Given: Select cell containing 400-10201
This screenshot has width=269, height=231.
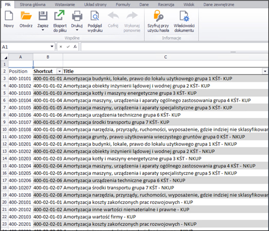Looking at the screenshot, I should (x=20, y=144).
